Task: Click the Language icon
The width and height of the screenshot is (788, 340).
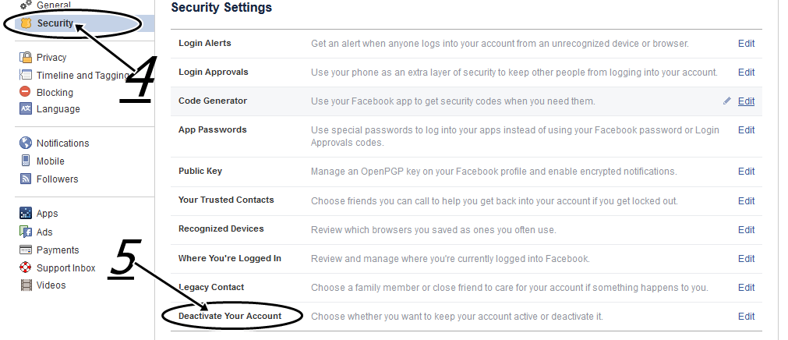Action: coord(26,108)
